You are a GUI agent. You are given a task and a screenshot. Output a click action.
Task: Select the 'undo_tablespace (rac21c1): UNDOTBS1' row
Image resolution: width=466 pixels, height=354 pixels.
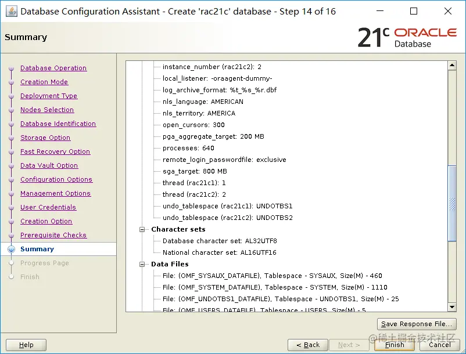tap(228, 206)
